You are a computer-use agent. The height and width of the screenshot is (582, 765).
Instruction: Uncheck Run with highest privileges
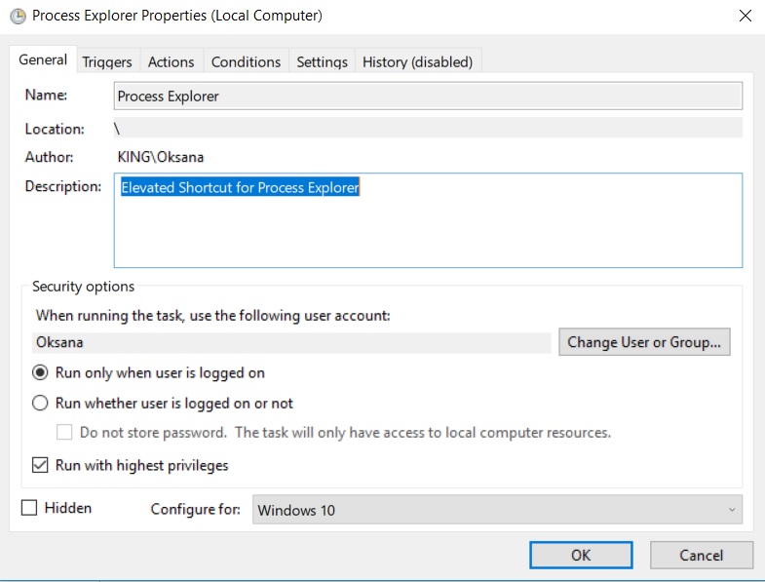click(x=40, y=465)
